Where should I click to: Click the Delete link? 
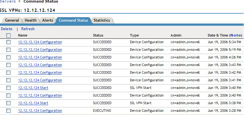coord(7,29)
